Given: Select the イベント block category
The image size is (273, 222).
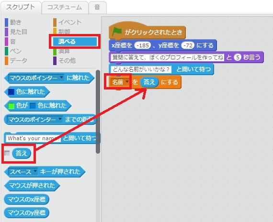Looking at the screenshot, I should pyautogui.click(x=70, y=22).
